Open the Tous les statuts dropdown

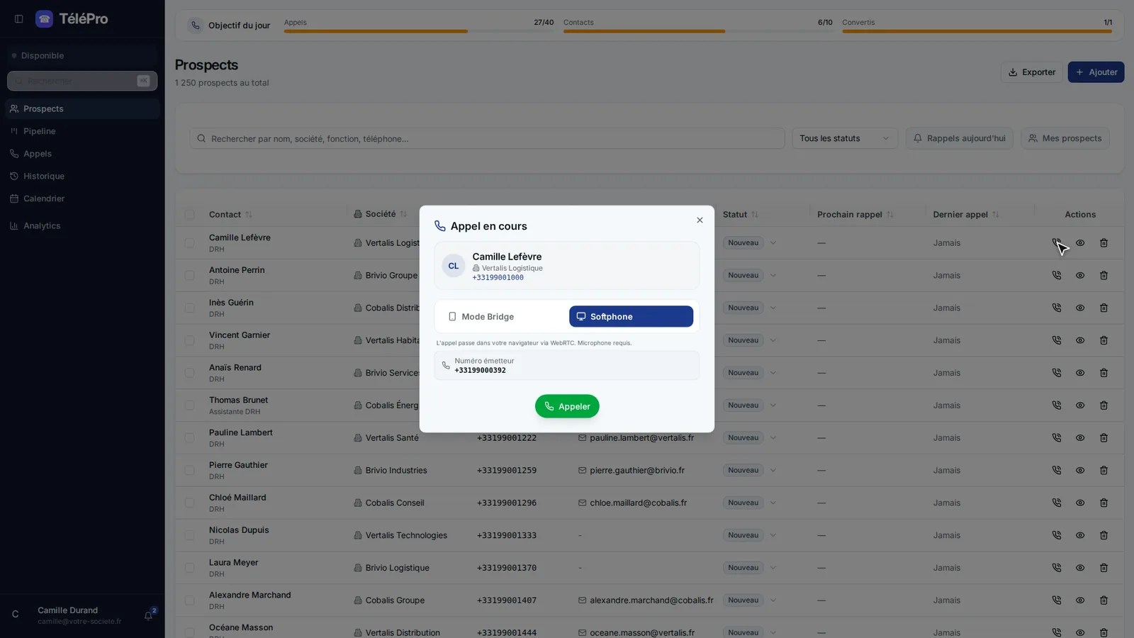tap(845, 138)
